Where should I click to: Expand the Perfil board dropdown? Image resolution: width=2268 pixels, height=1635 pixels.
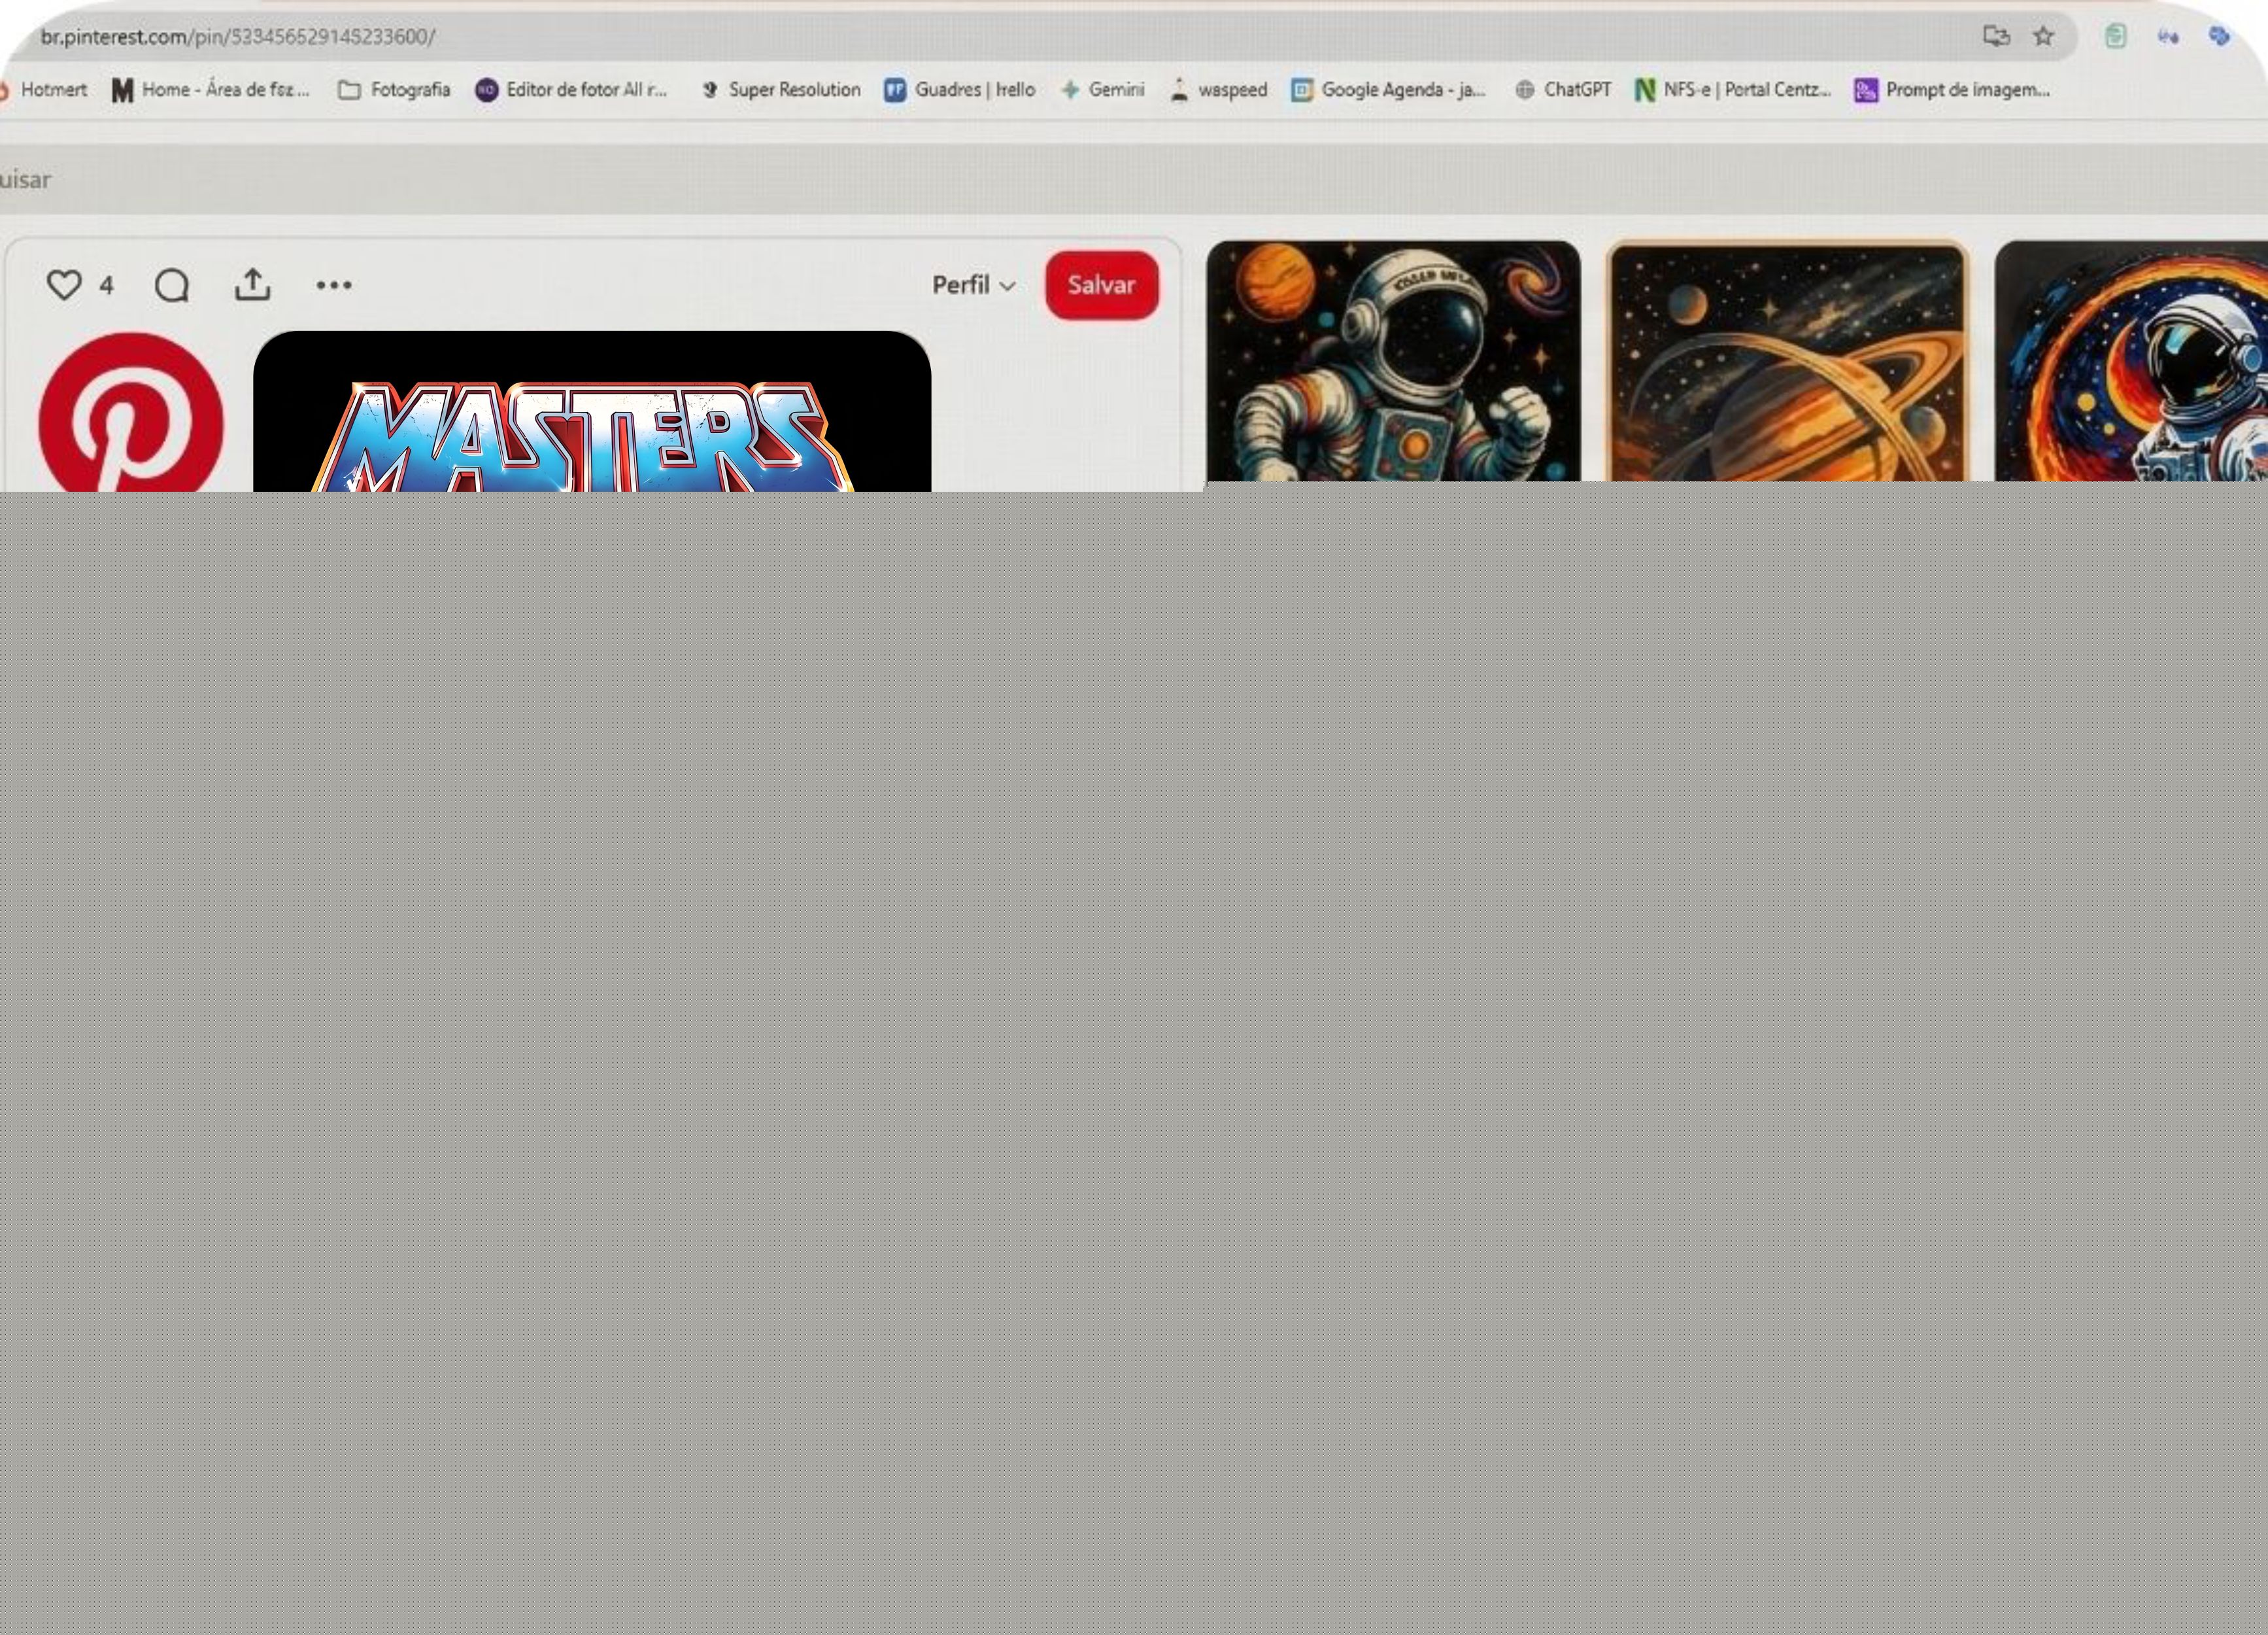click(x=974, y=285)
